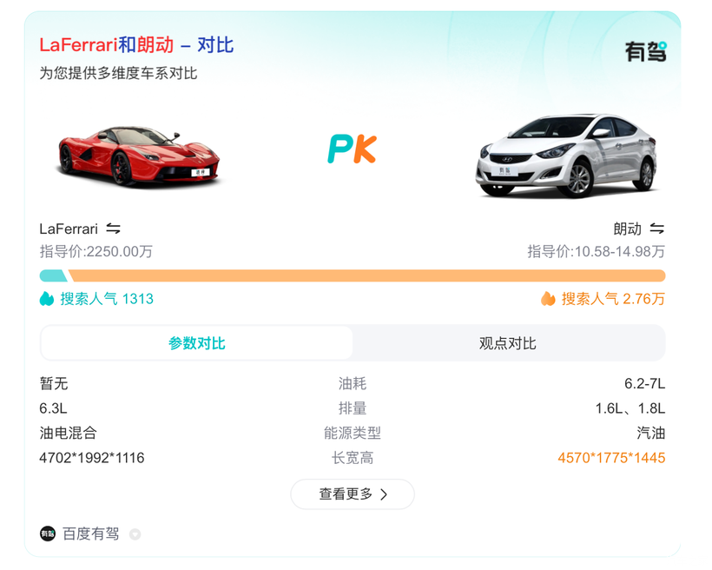The width and height of the screenshot is (712, 570).
Task: Click the white 朗动 car image
Action: [x=566, y=155]
